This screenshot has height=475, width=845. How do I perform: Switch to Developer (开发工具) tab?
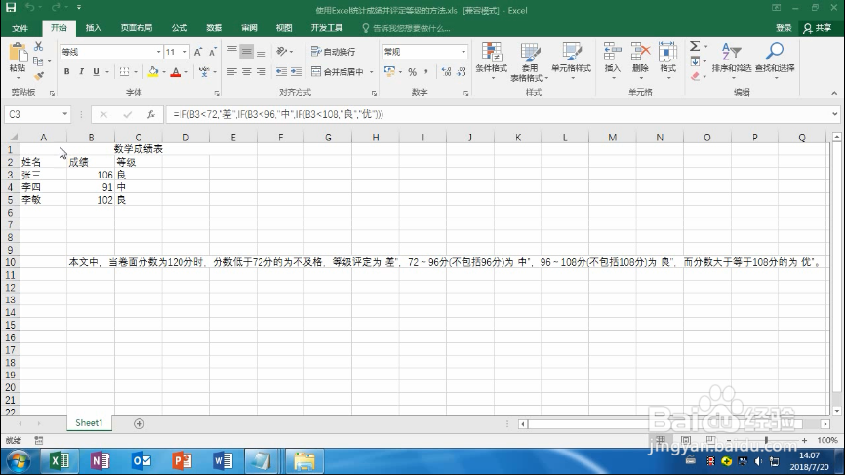tap(327, 28)
